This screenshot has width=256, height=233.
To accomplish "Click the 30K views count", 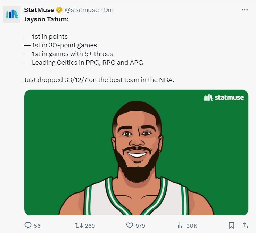I will click(x=192, y=226).
